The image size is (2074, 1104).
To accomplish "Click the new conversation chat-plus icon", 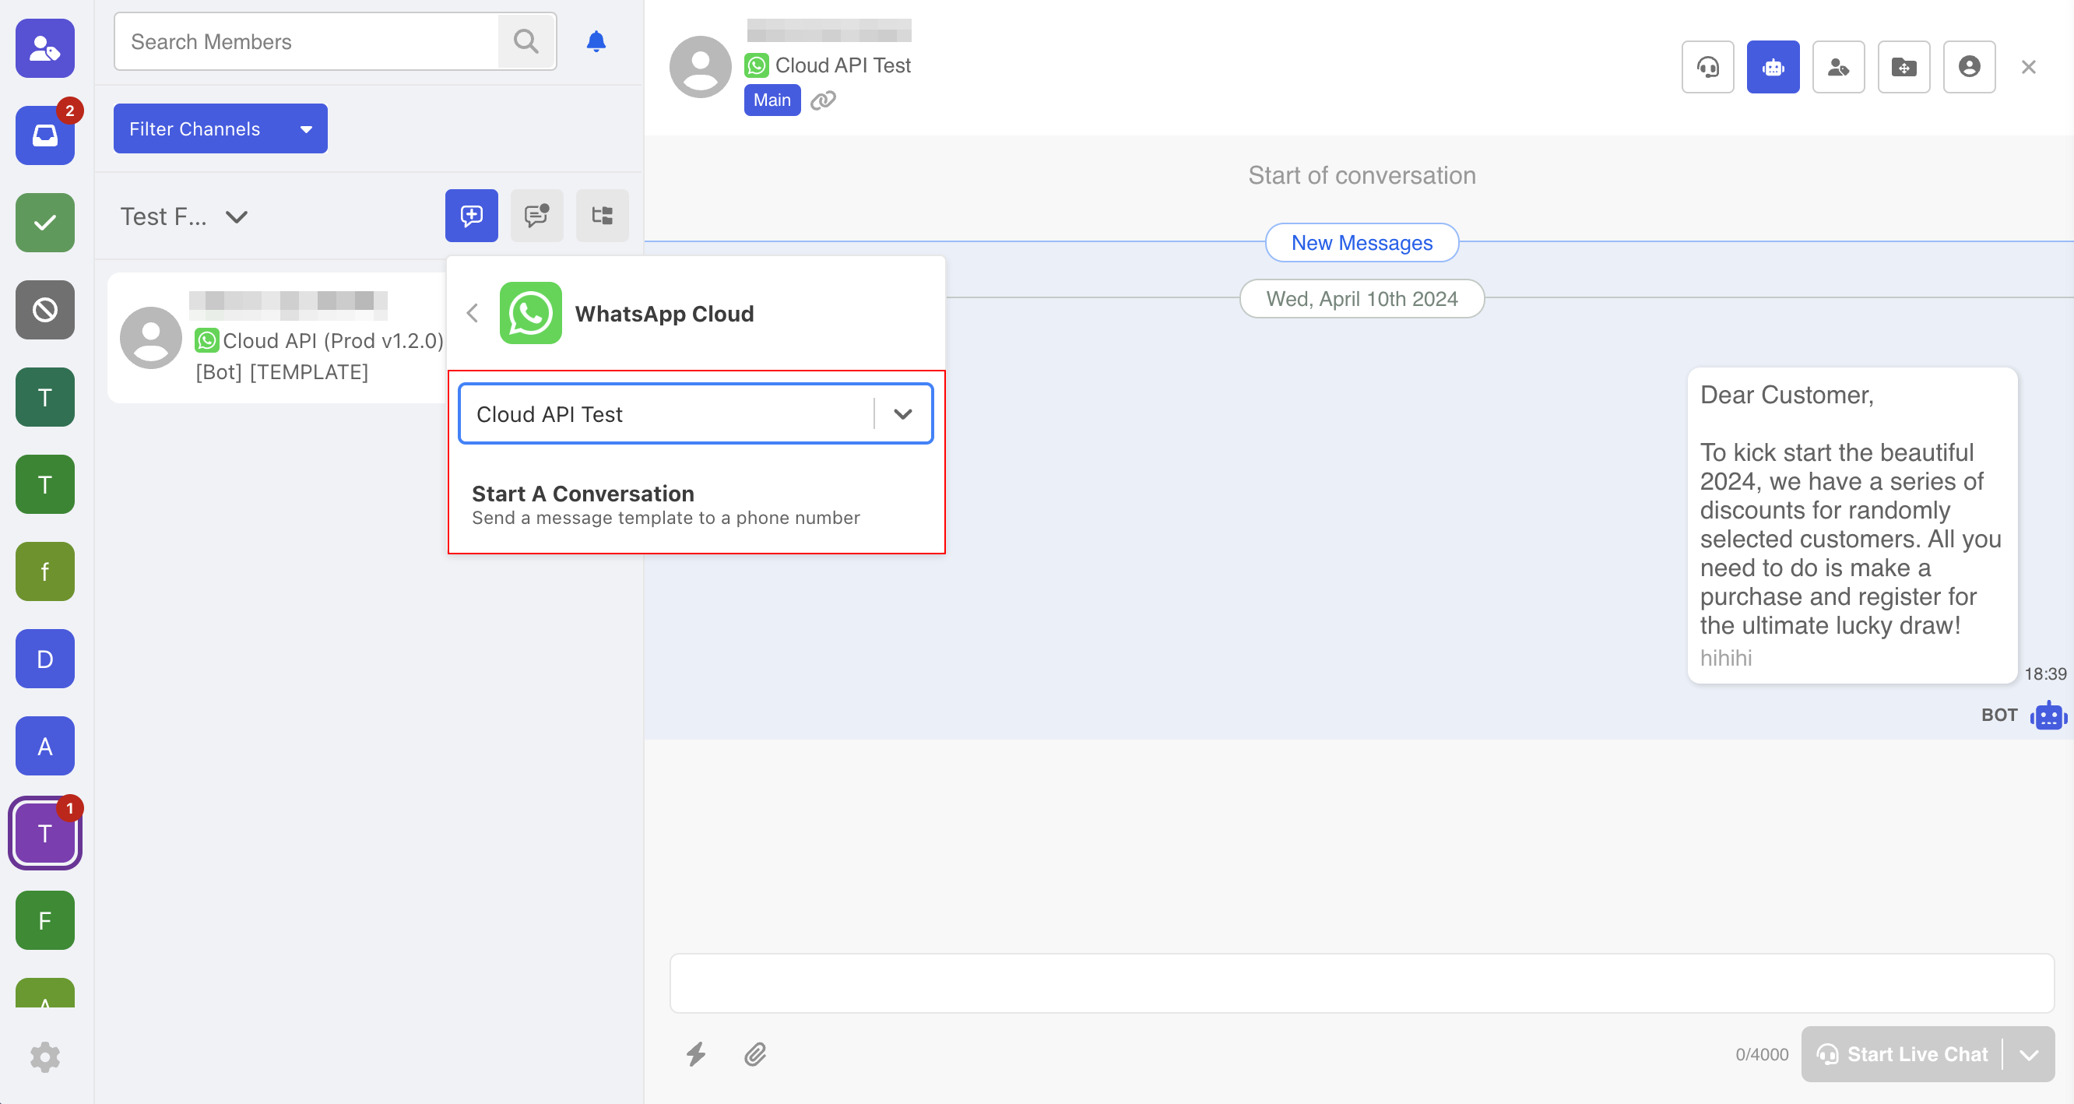I will [x=471, y=215].
